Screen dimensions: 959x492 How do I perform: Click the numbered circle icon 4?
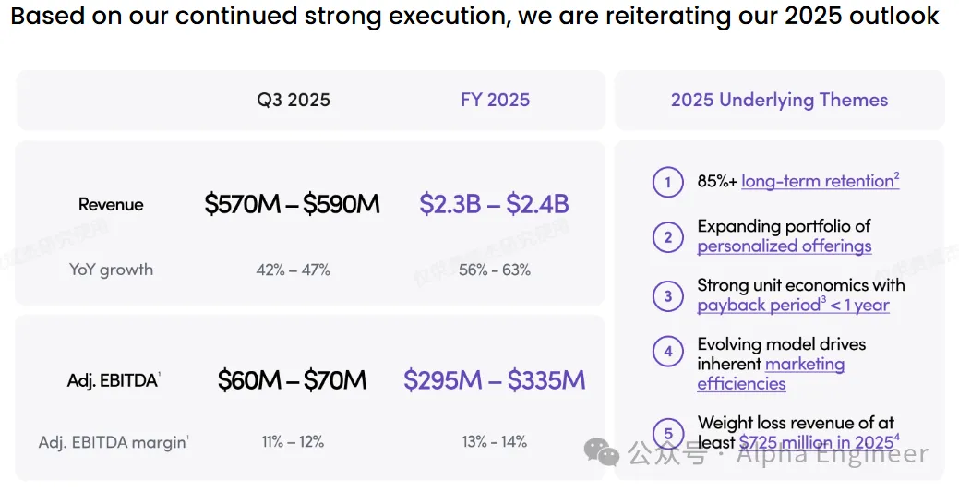pos(667,354)
